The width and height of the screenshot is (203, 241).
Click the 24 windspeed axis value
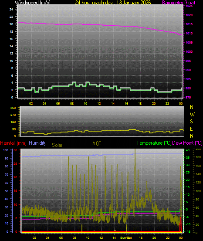tap(11, 10)
